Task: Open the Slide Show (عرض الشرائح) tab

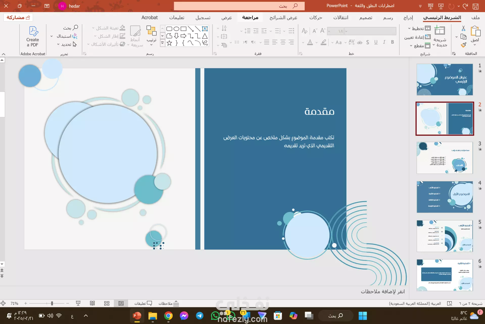Action: point(283,17)
